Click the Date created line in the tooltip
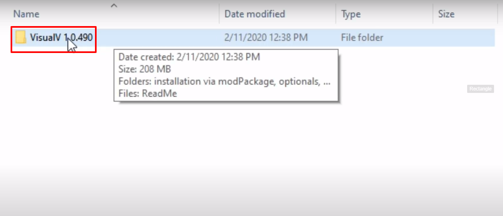The height and width of the screenshot is (216, 503). [189, 57]
